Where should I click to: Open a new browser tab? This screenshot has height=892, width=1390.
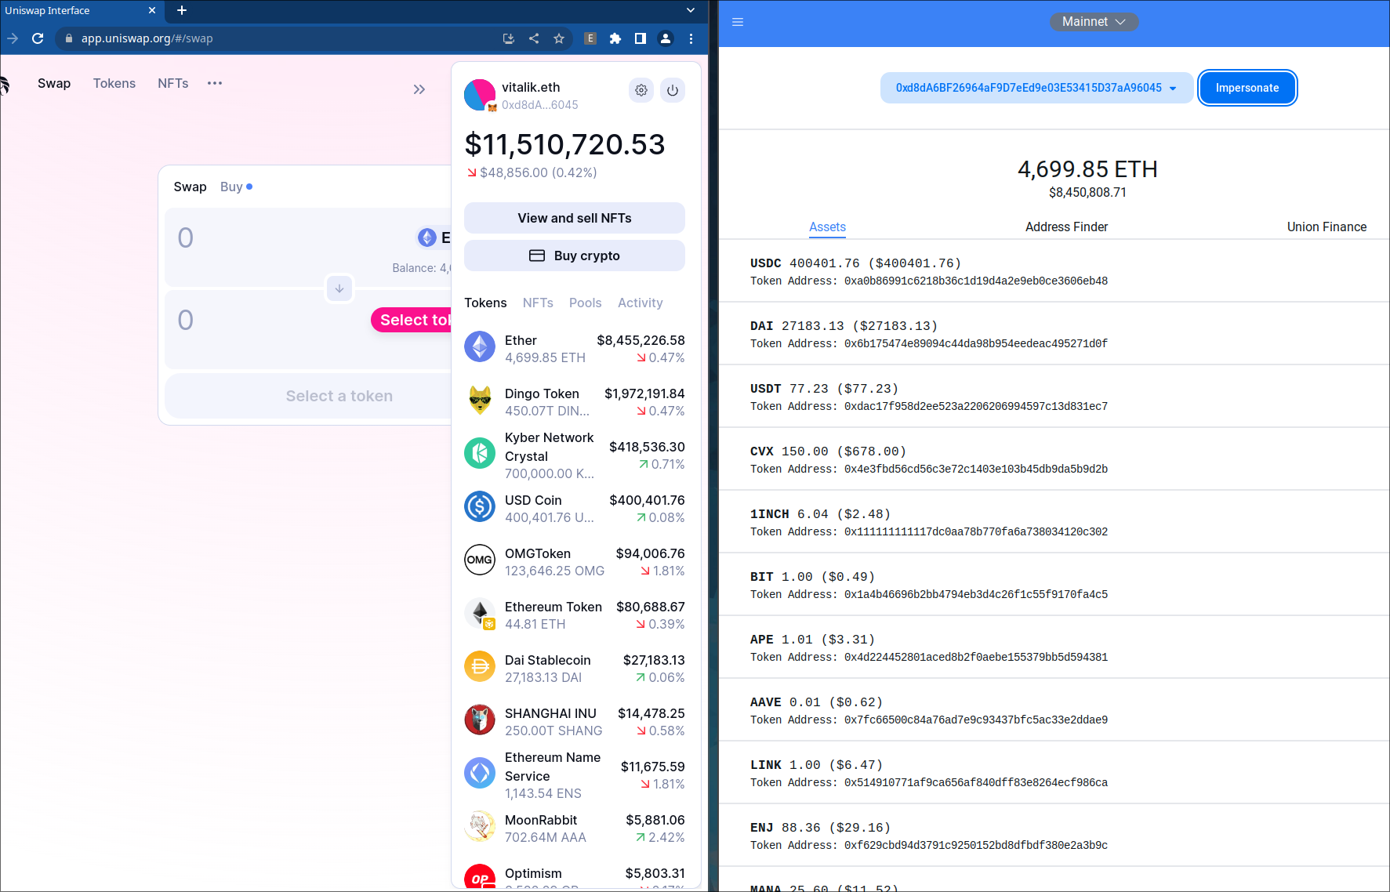coord(182,10)
